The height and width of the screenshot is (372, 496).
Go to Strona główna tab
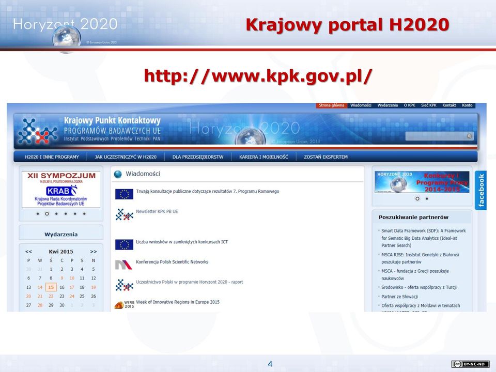331,105
